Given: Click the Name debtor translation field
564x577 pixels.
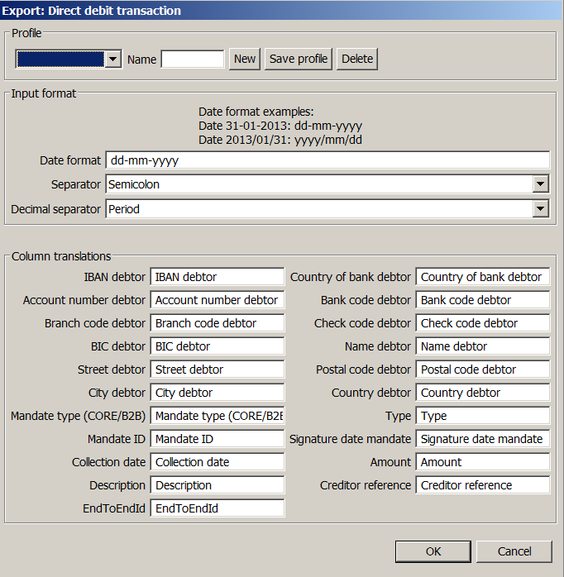Looking at the screenshot, I should pyautogui.click(x=483, y=346).
